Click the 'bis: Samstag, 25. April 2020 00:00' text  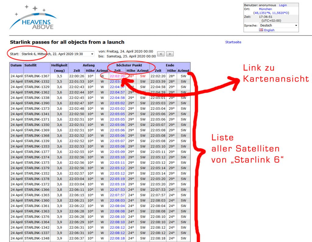click(127, 56)
